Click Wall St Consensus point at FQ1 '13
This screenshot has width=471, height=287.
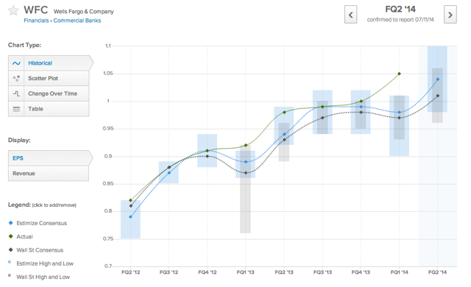point(246,173)
